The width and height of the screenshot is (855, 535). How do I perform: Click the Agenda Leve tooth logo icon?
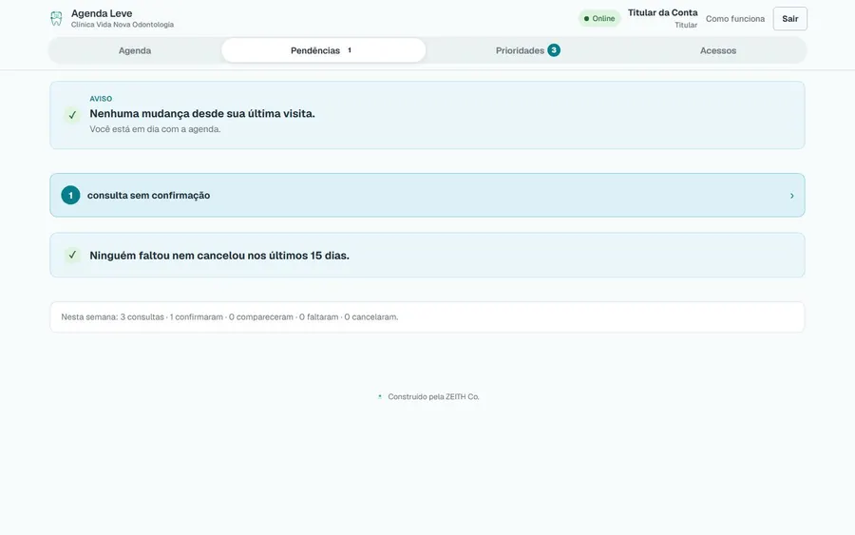[x=56, y=19]
